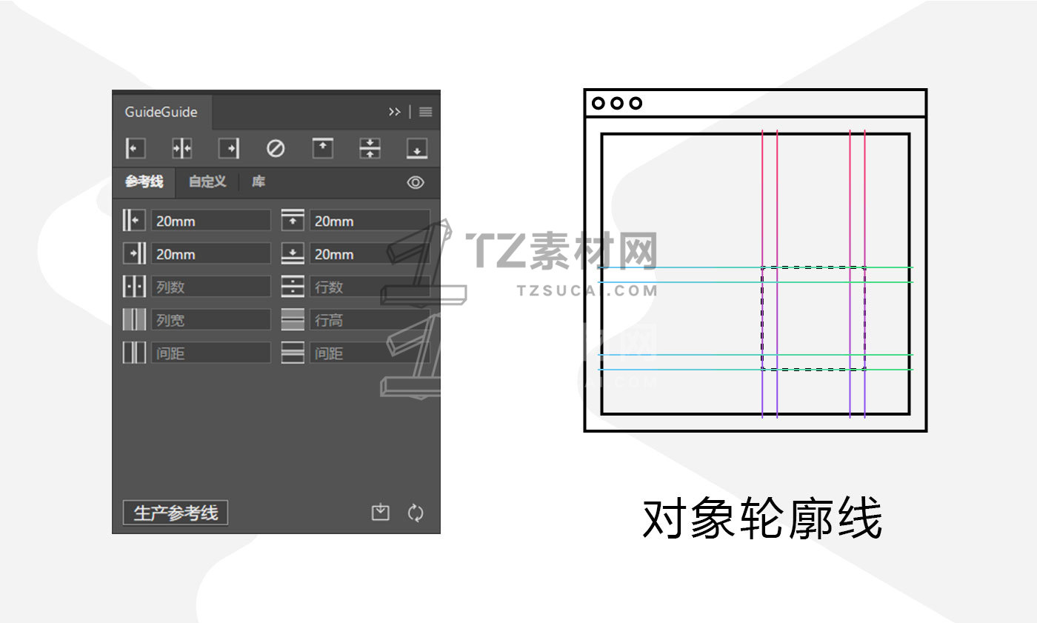
Task: Click the bottom margin icon
Action: click(x=293, y=253)
